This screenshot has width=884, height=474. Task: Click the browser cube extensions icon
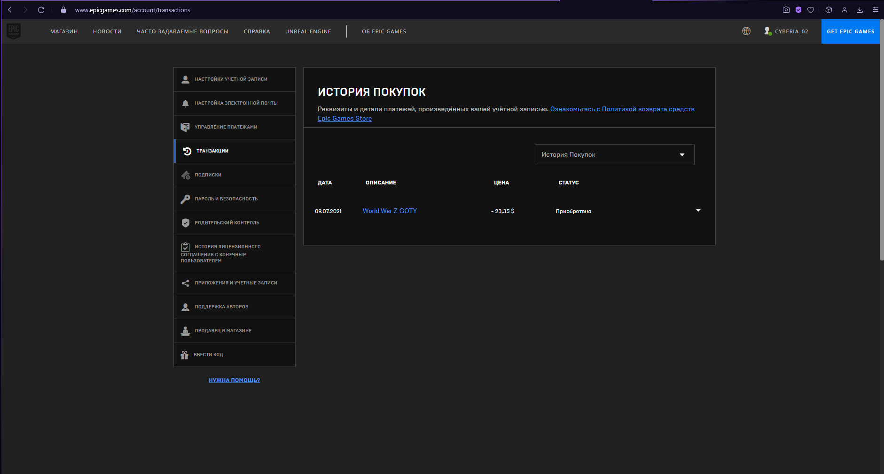829,10
